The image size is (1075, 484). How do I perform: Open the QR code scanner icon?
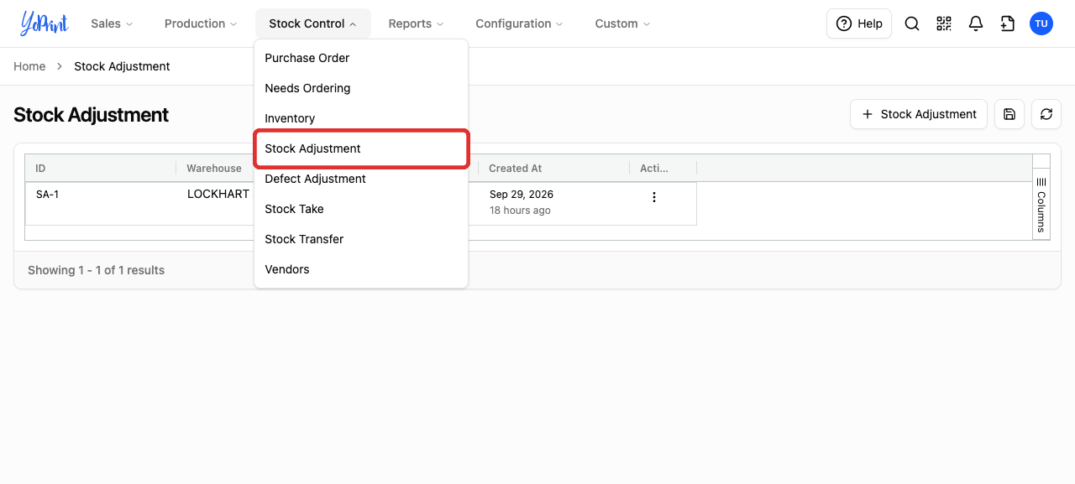pos(944,23)
